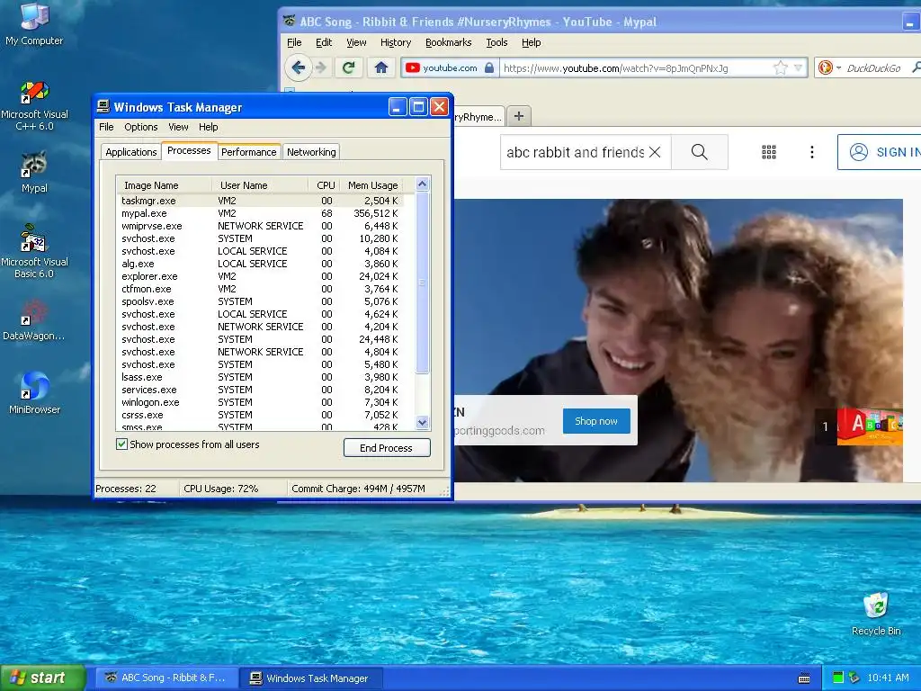
Task: Open the Help menu in Task Manager
Action: (208, 127)
